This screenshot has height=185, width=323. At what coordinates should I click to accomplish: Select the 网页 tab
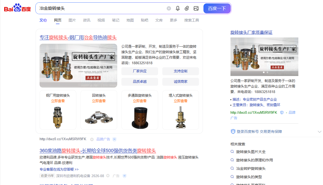(x=58, y=20)
